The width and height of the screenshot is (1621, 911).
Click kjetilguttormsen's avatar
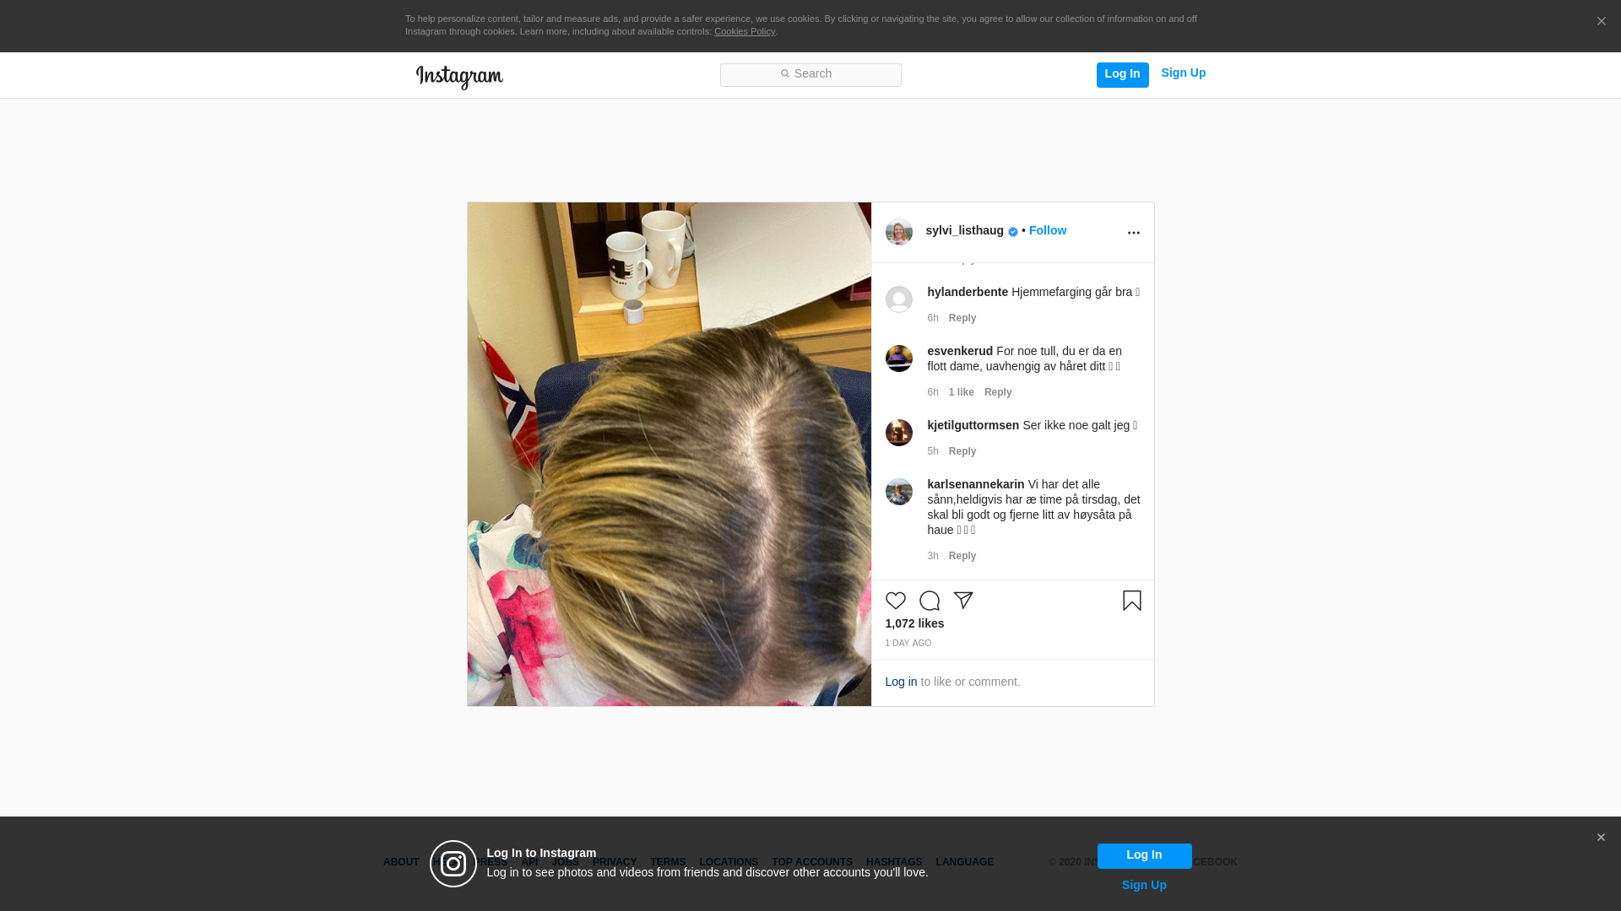(898, 433)
